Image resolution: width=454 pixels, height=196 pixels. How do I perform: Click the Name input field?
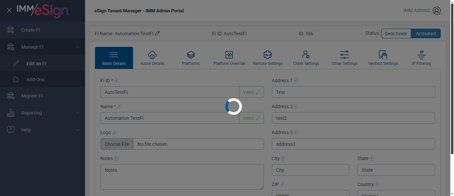pyautogui.click(x=170, y=118)
